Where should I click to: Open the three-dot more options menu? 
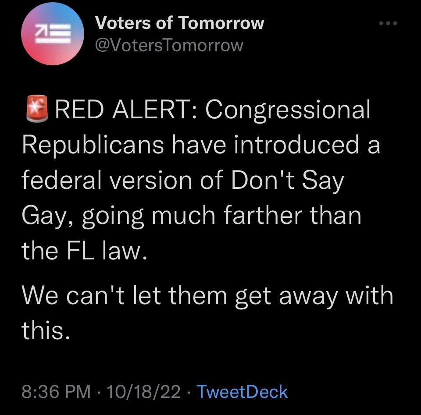(x=388, y=23)
